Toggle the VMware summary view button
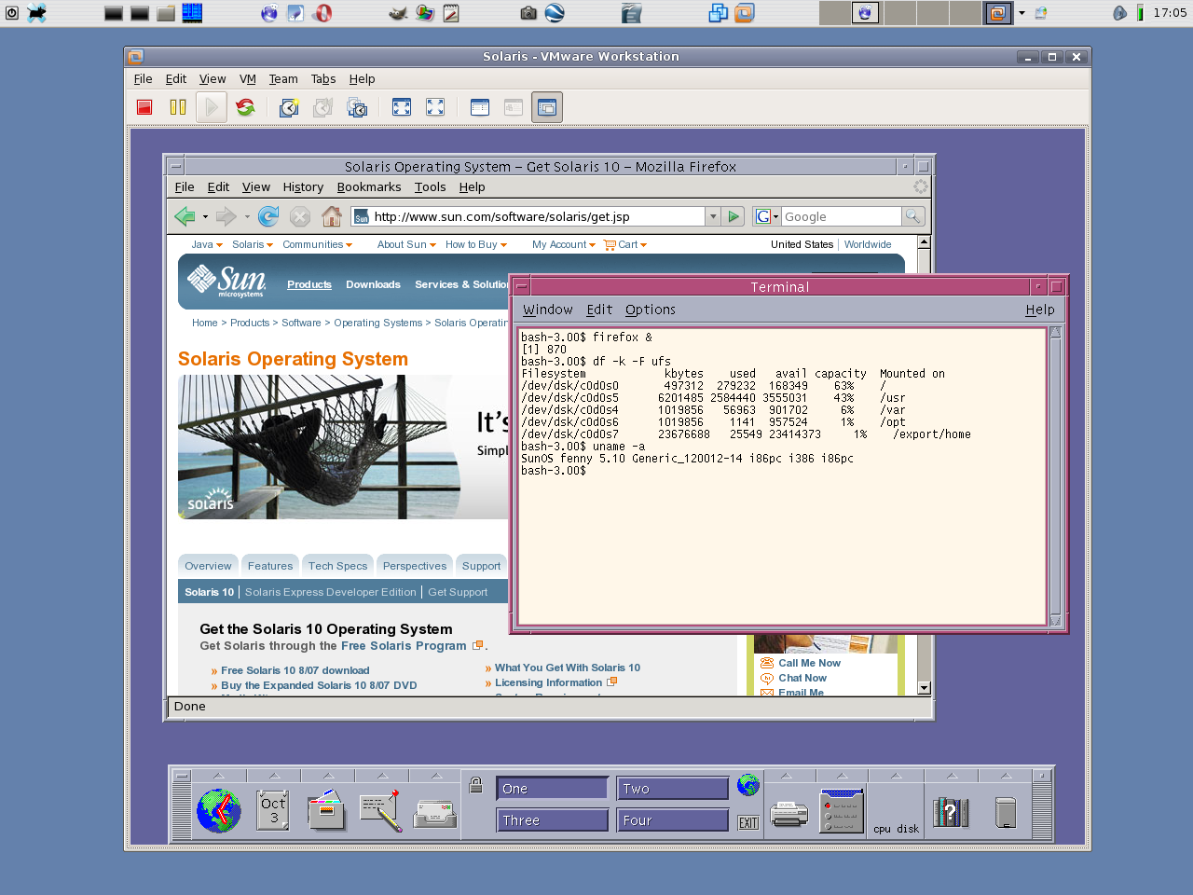This screenshot has height=895, width=1193. [x=480, y=107]
